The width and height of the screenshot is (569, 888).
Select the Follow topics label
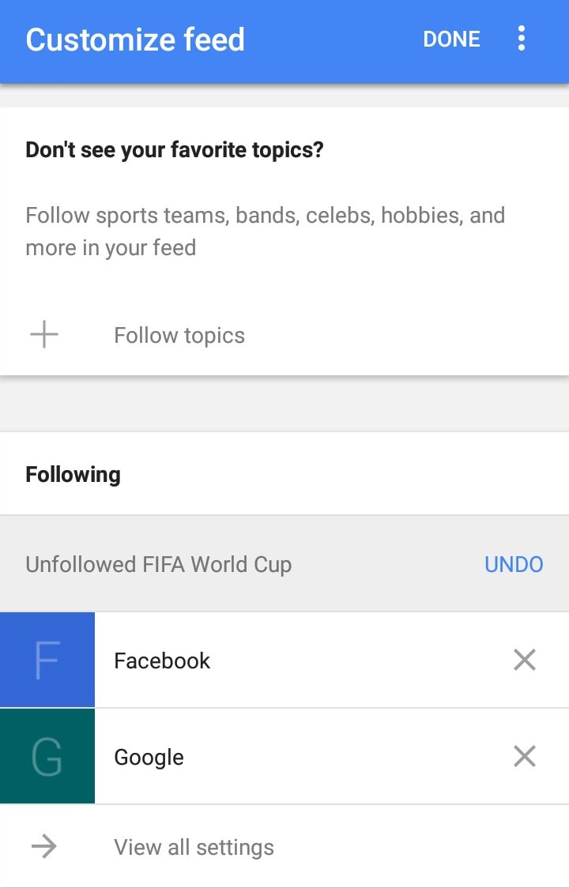179,335
